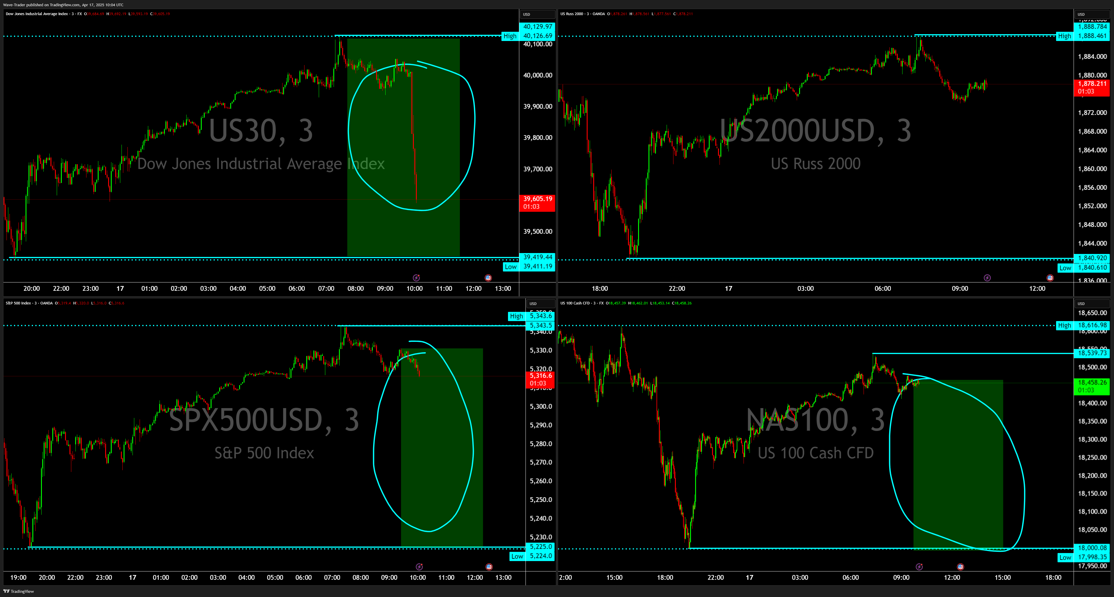Click the 10:00 time label on Dow Jones chart
1114x597 pixels.
click(x=414, y=289)
